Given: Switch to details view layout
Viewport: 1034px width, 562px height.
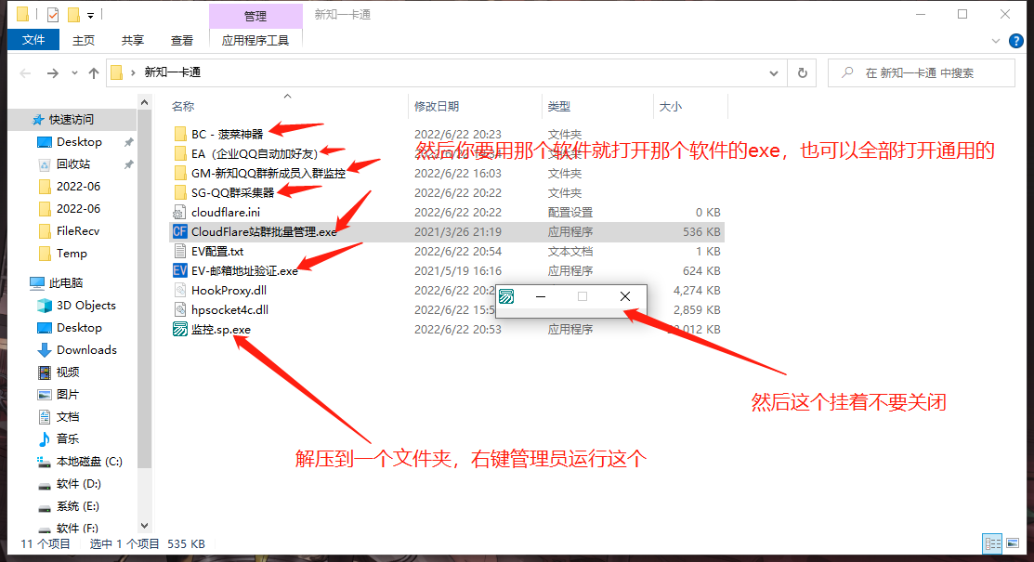Looking at the screenshot, I should pyautogui.click(x=992, y=543).
